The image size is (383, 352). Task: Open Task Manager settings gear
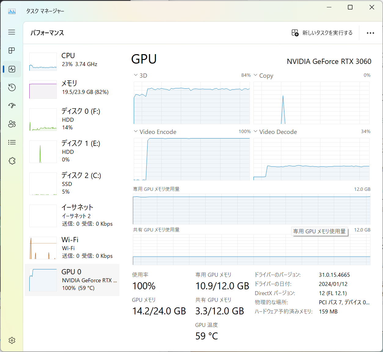(x=12, y=340)
